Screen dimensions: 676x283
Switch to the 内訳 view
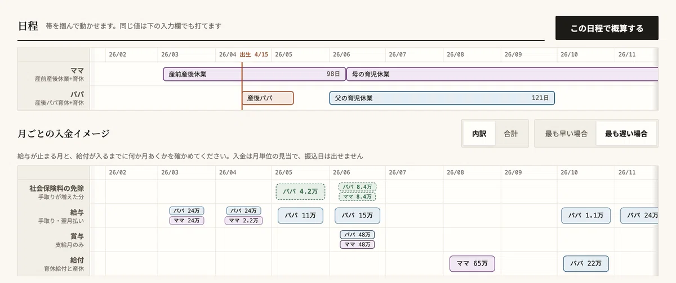479,134
